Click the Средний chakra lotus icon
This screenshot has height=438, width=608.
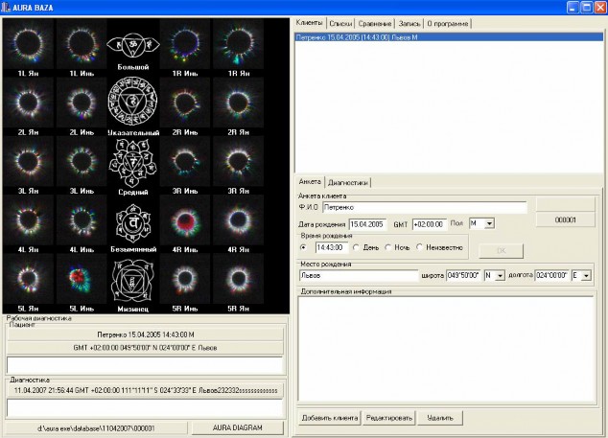click(x=132, y=163)
